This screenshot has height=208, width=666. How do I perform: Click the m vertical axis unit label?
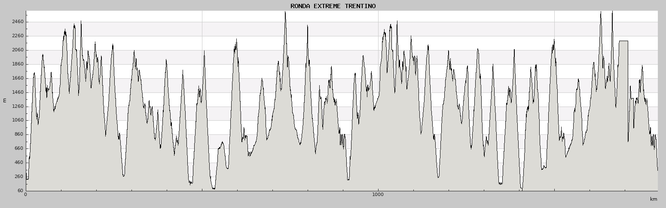pyautogui.click(x=5, y=101)
